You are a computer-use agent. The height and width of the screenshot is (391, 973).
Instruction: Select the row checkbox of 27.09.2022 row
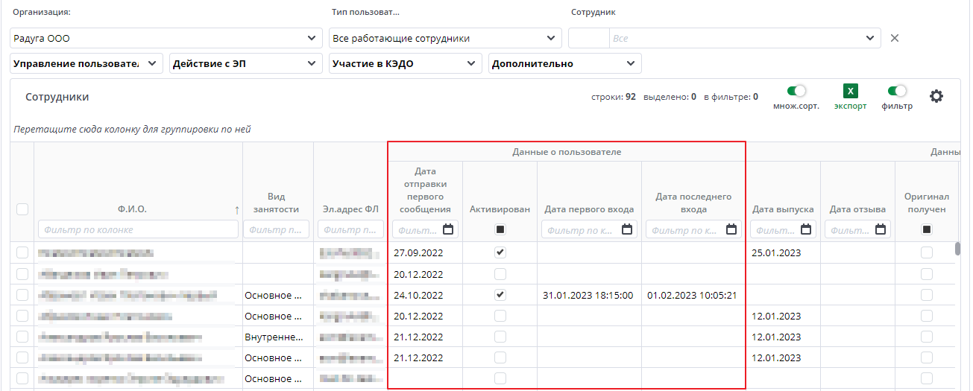tap(22, 252)
